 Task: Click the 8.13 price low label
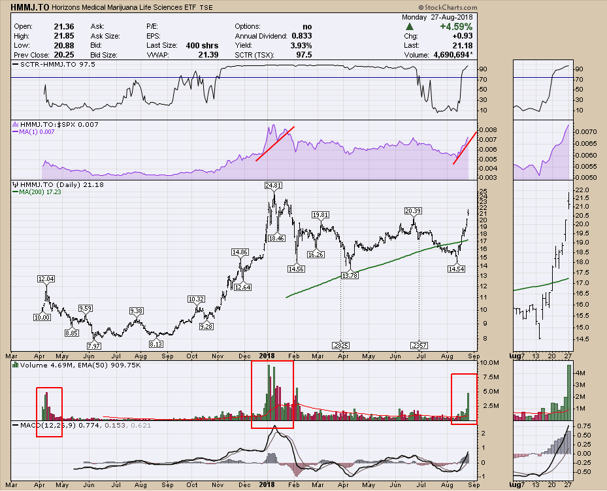coord(156,344)
